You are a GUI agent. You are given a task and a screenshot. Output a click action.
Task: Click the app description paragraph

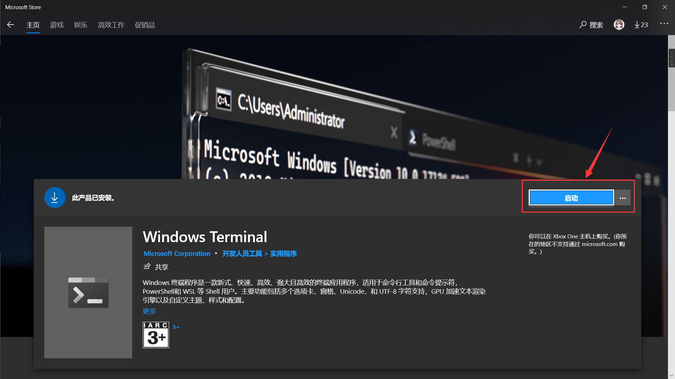[314, 291]
